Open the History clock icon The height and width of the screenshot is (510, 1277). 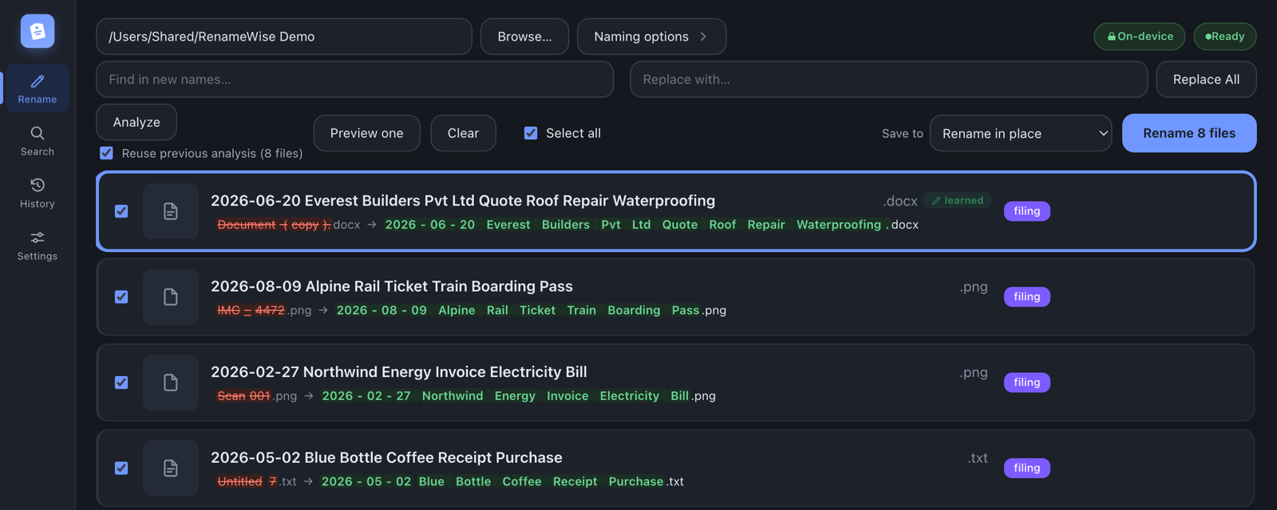click(x=38, y=185)
